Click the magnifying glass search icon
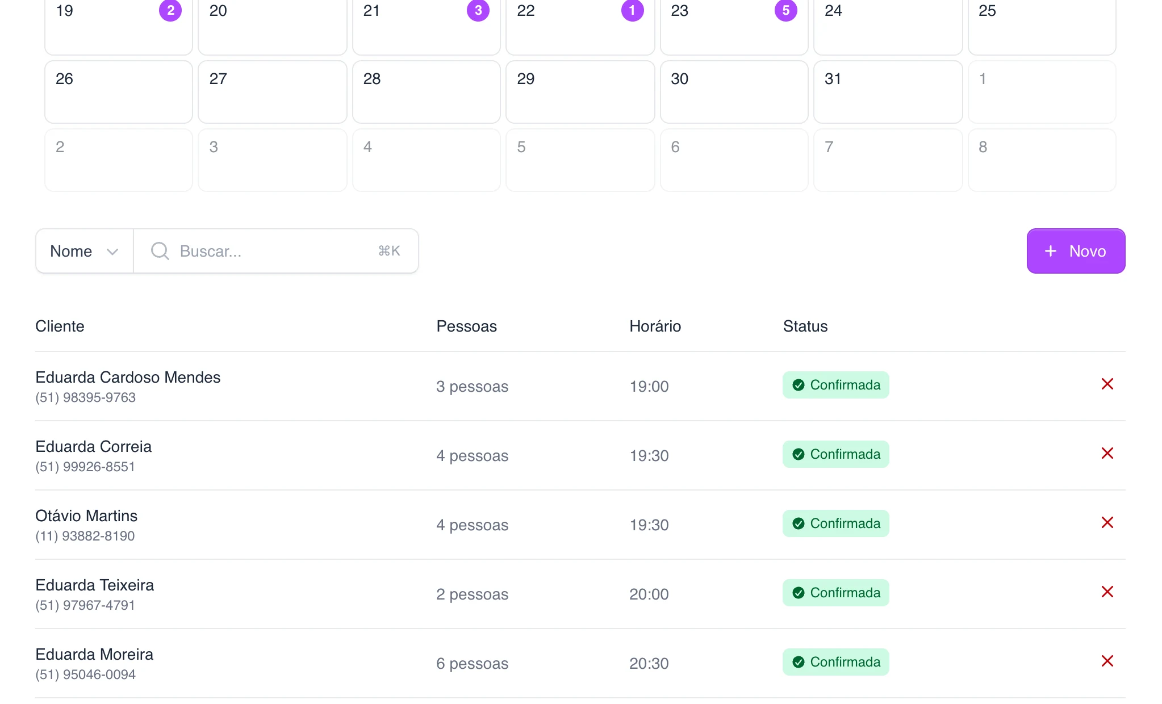The width and height of the screenshot is (1162, 704). 160,251
